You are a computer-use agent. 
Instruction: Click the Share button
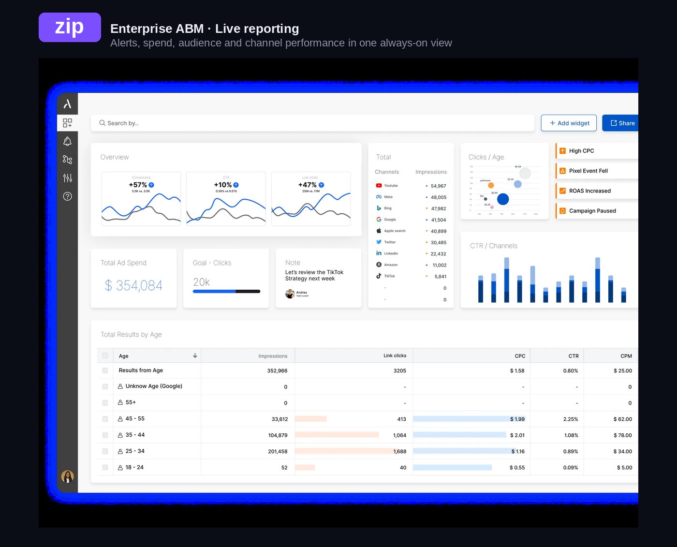point(620,123)
